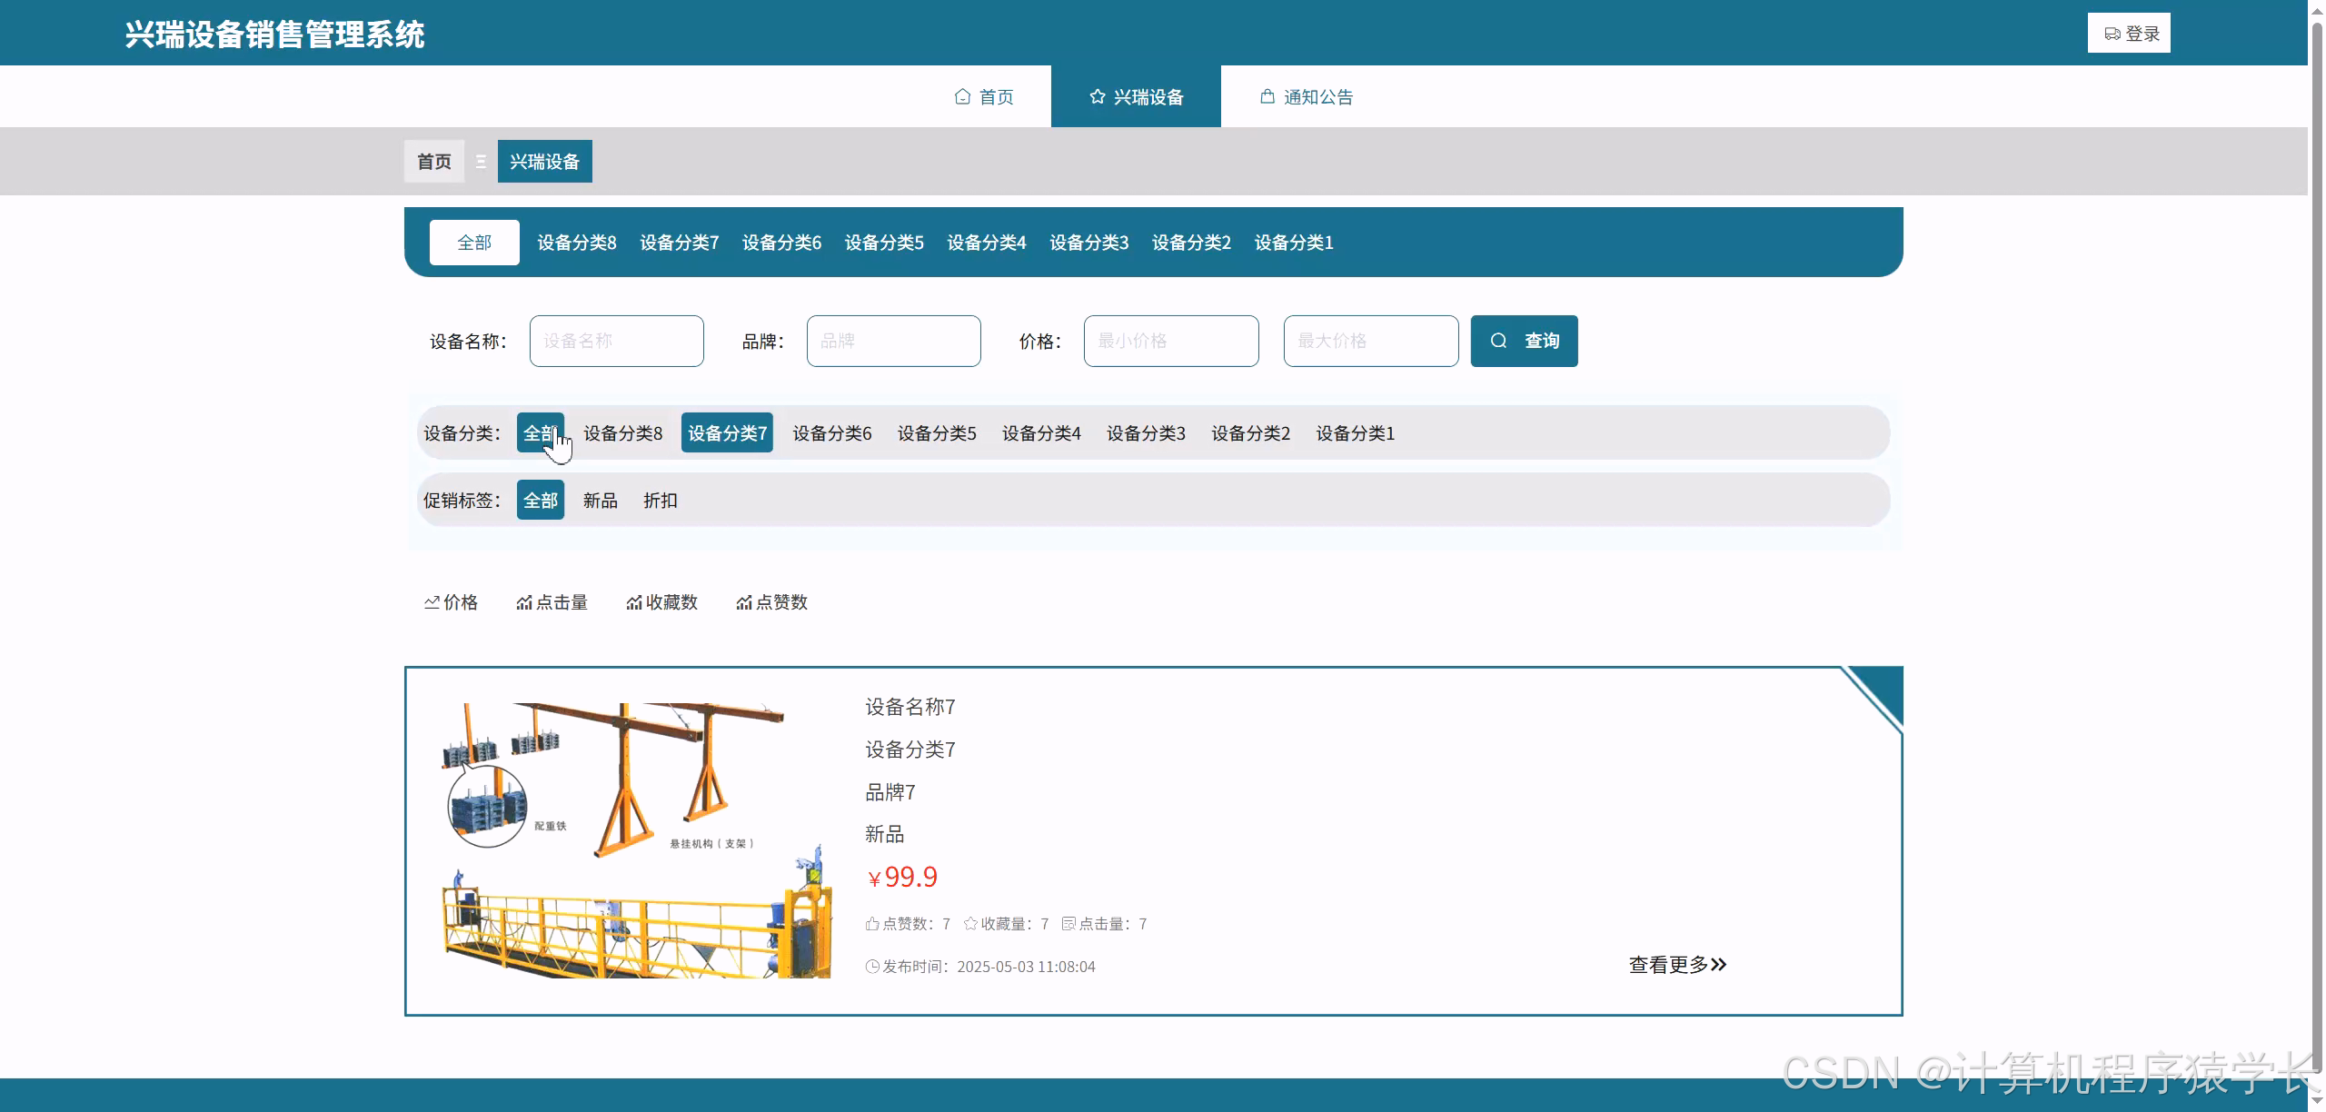Filter by 设备分类1 in the gray 设备分类 filter row
2326x1112 pixels.
tap(1356, 432)
